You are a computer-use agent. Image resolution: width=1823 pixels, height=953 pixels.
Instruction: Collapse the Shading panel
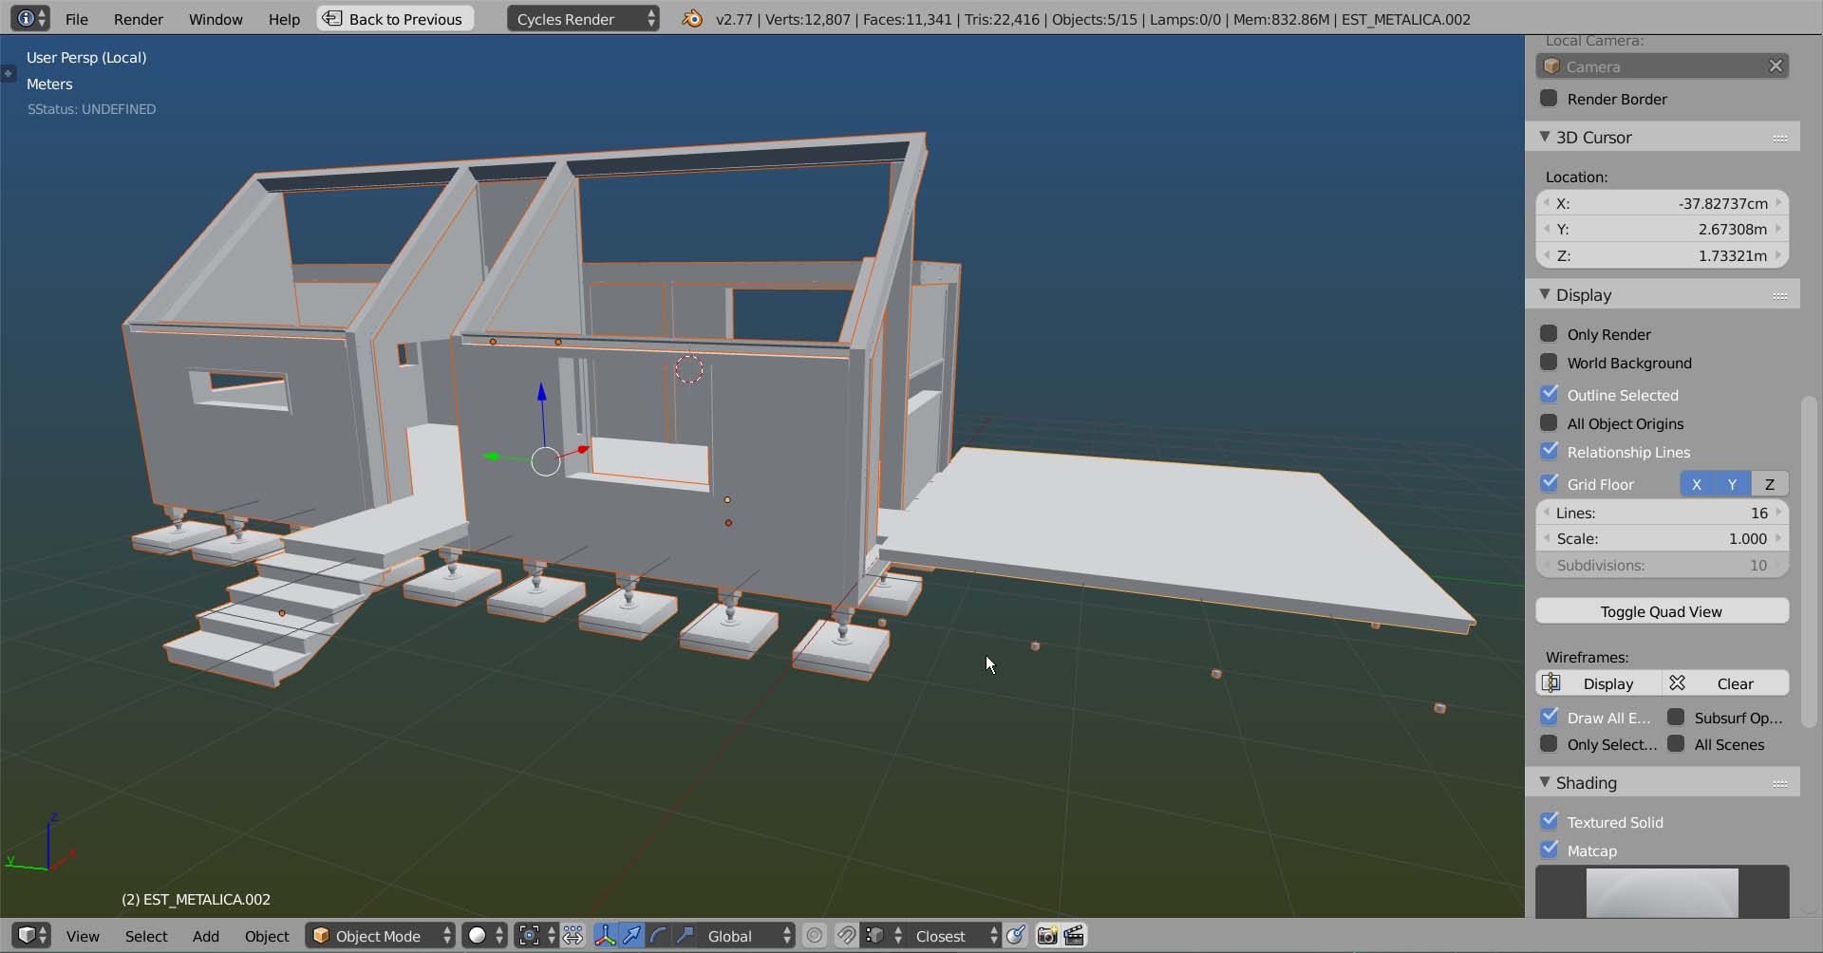(x=1545, y=783)
